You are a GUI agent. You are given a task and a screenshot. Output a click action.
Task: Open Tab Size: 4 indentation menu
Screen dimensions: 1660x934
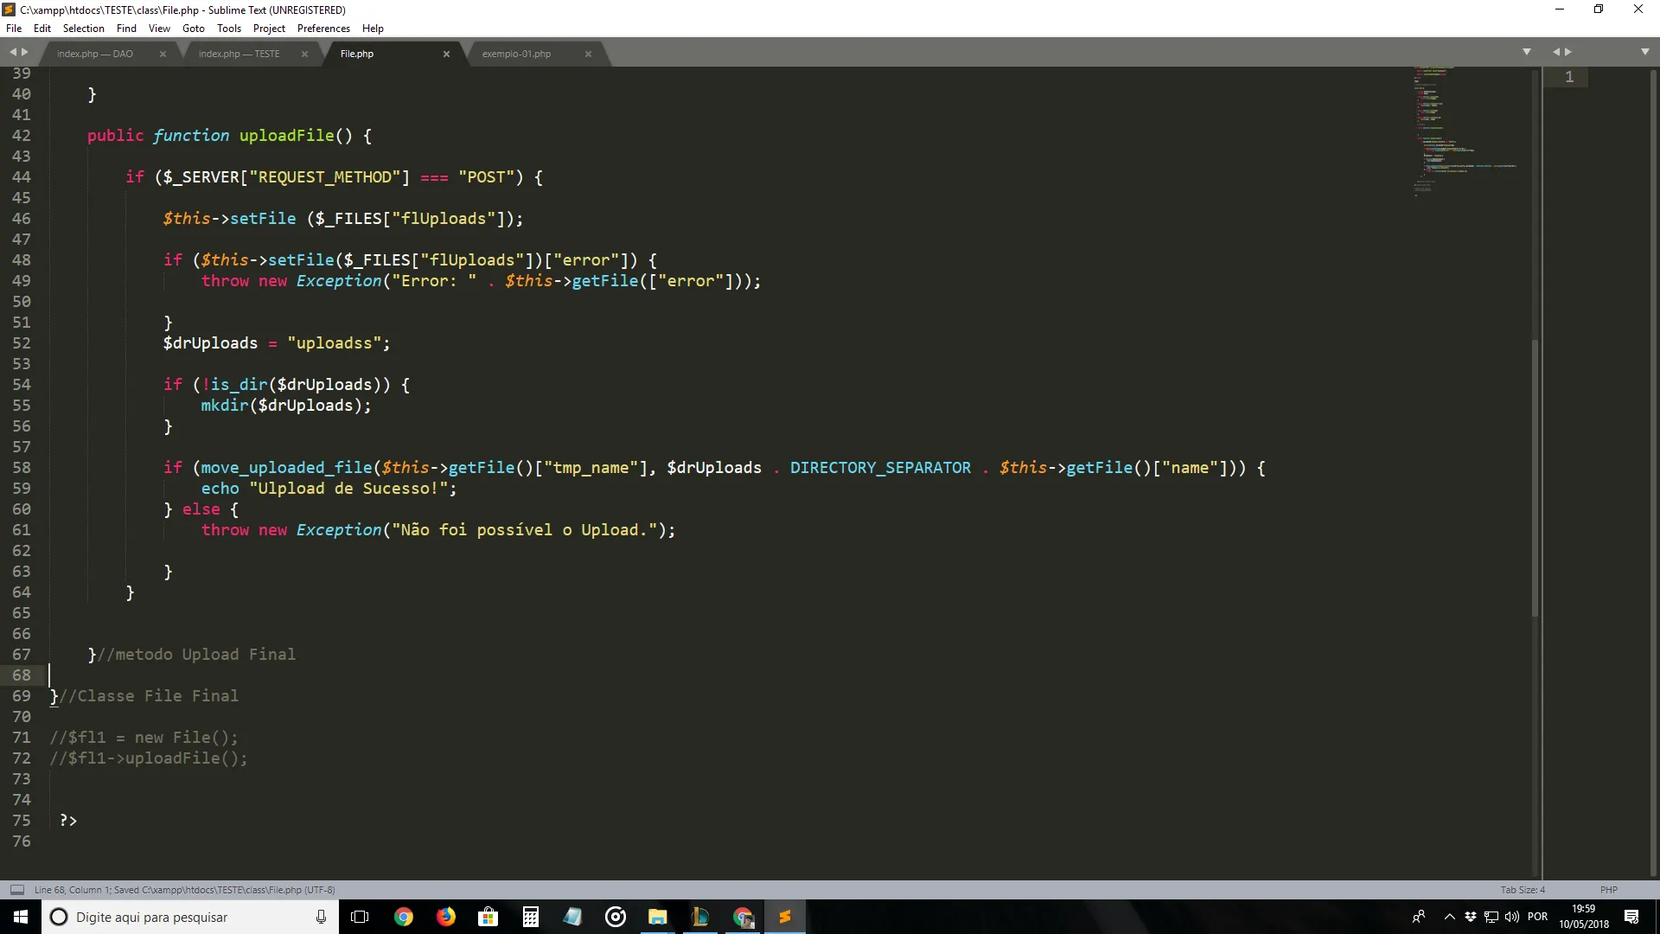[x=1522, y=889]
